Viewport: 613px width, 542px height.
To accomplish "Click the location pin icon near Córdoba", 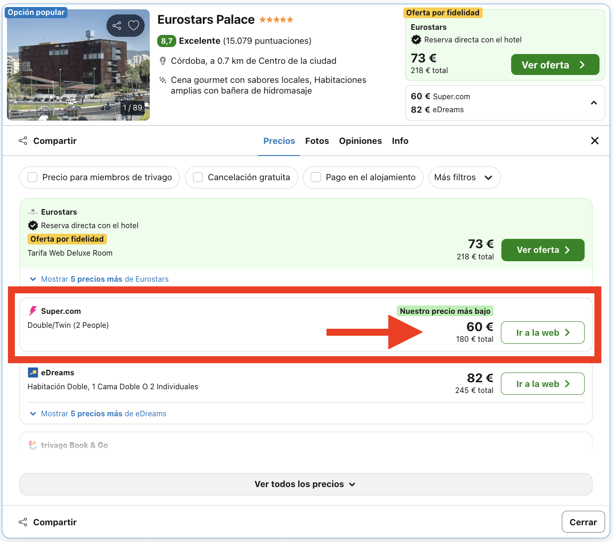I will pyautogui.click(x=163, y=61).
